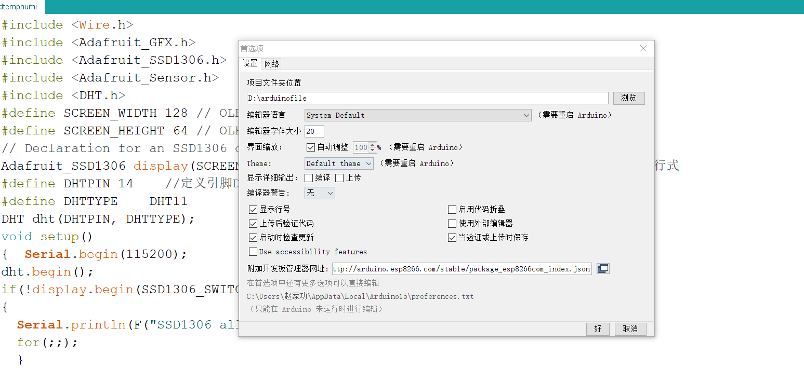
Task: Close the 首选项 dialog
Action: tap(643, 48)
